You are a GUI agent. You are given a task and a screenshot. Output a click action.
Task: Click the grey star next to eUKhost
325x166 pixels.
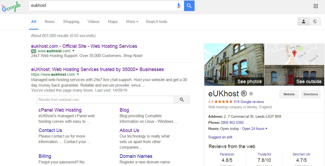(x=251, y=93)
